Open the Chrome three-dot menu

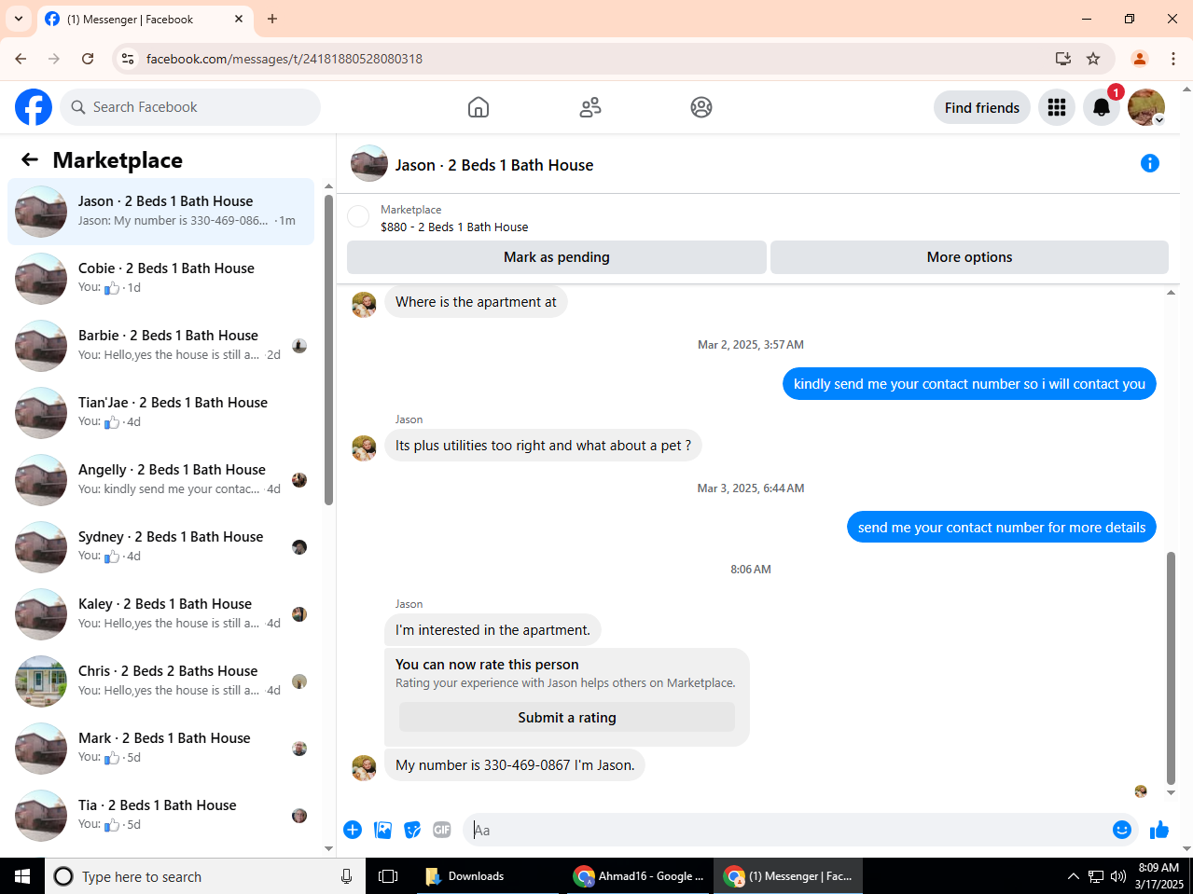(1173, 59)
